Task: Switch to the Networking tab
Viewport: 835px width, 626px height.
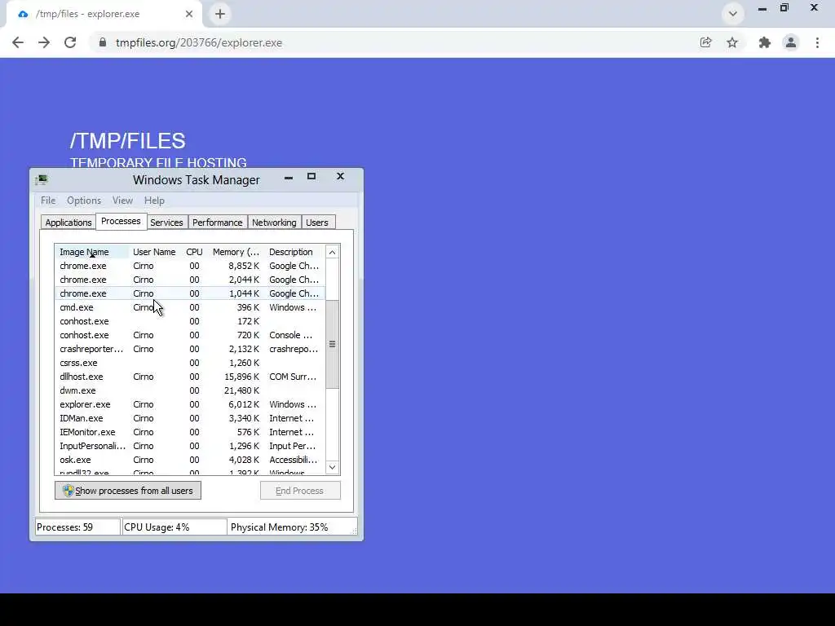Action: [274, 223]
